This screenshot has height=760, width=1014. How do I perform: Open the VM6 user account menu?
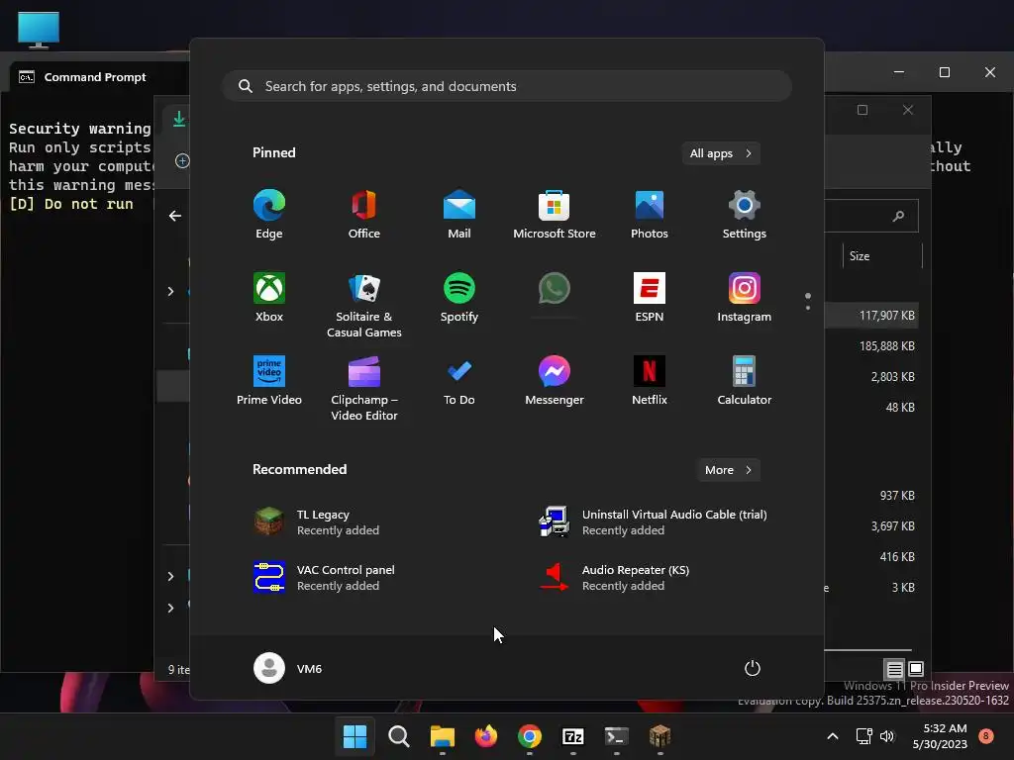pos(288,668)
